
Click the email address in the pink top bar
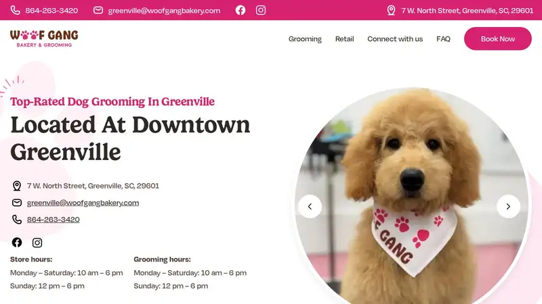(x=164, y=10)
